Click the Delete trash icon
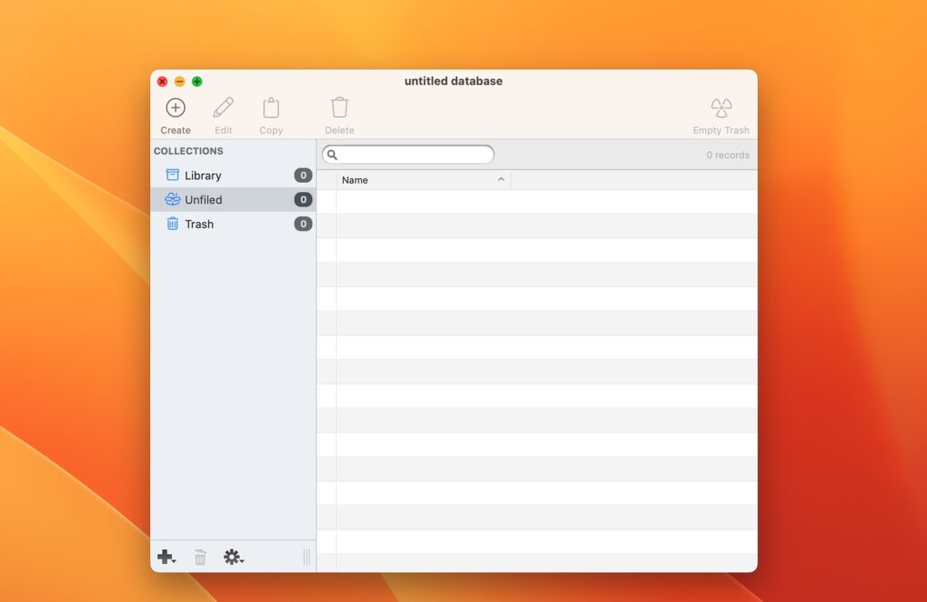Viewport: 927px width, 602px height. [339, 107]
